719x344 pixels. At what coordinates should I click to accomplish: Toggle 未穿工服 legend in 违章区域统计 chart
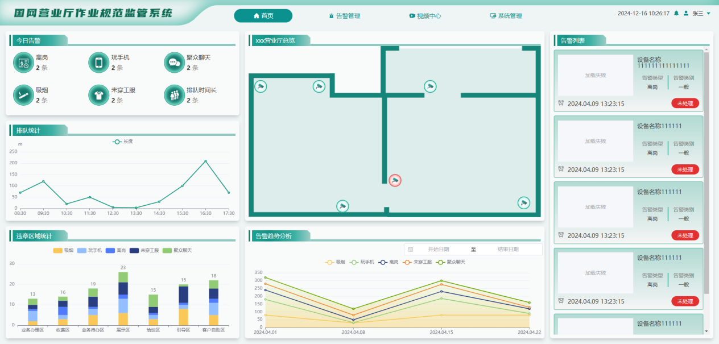(x=144, y=250)
